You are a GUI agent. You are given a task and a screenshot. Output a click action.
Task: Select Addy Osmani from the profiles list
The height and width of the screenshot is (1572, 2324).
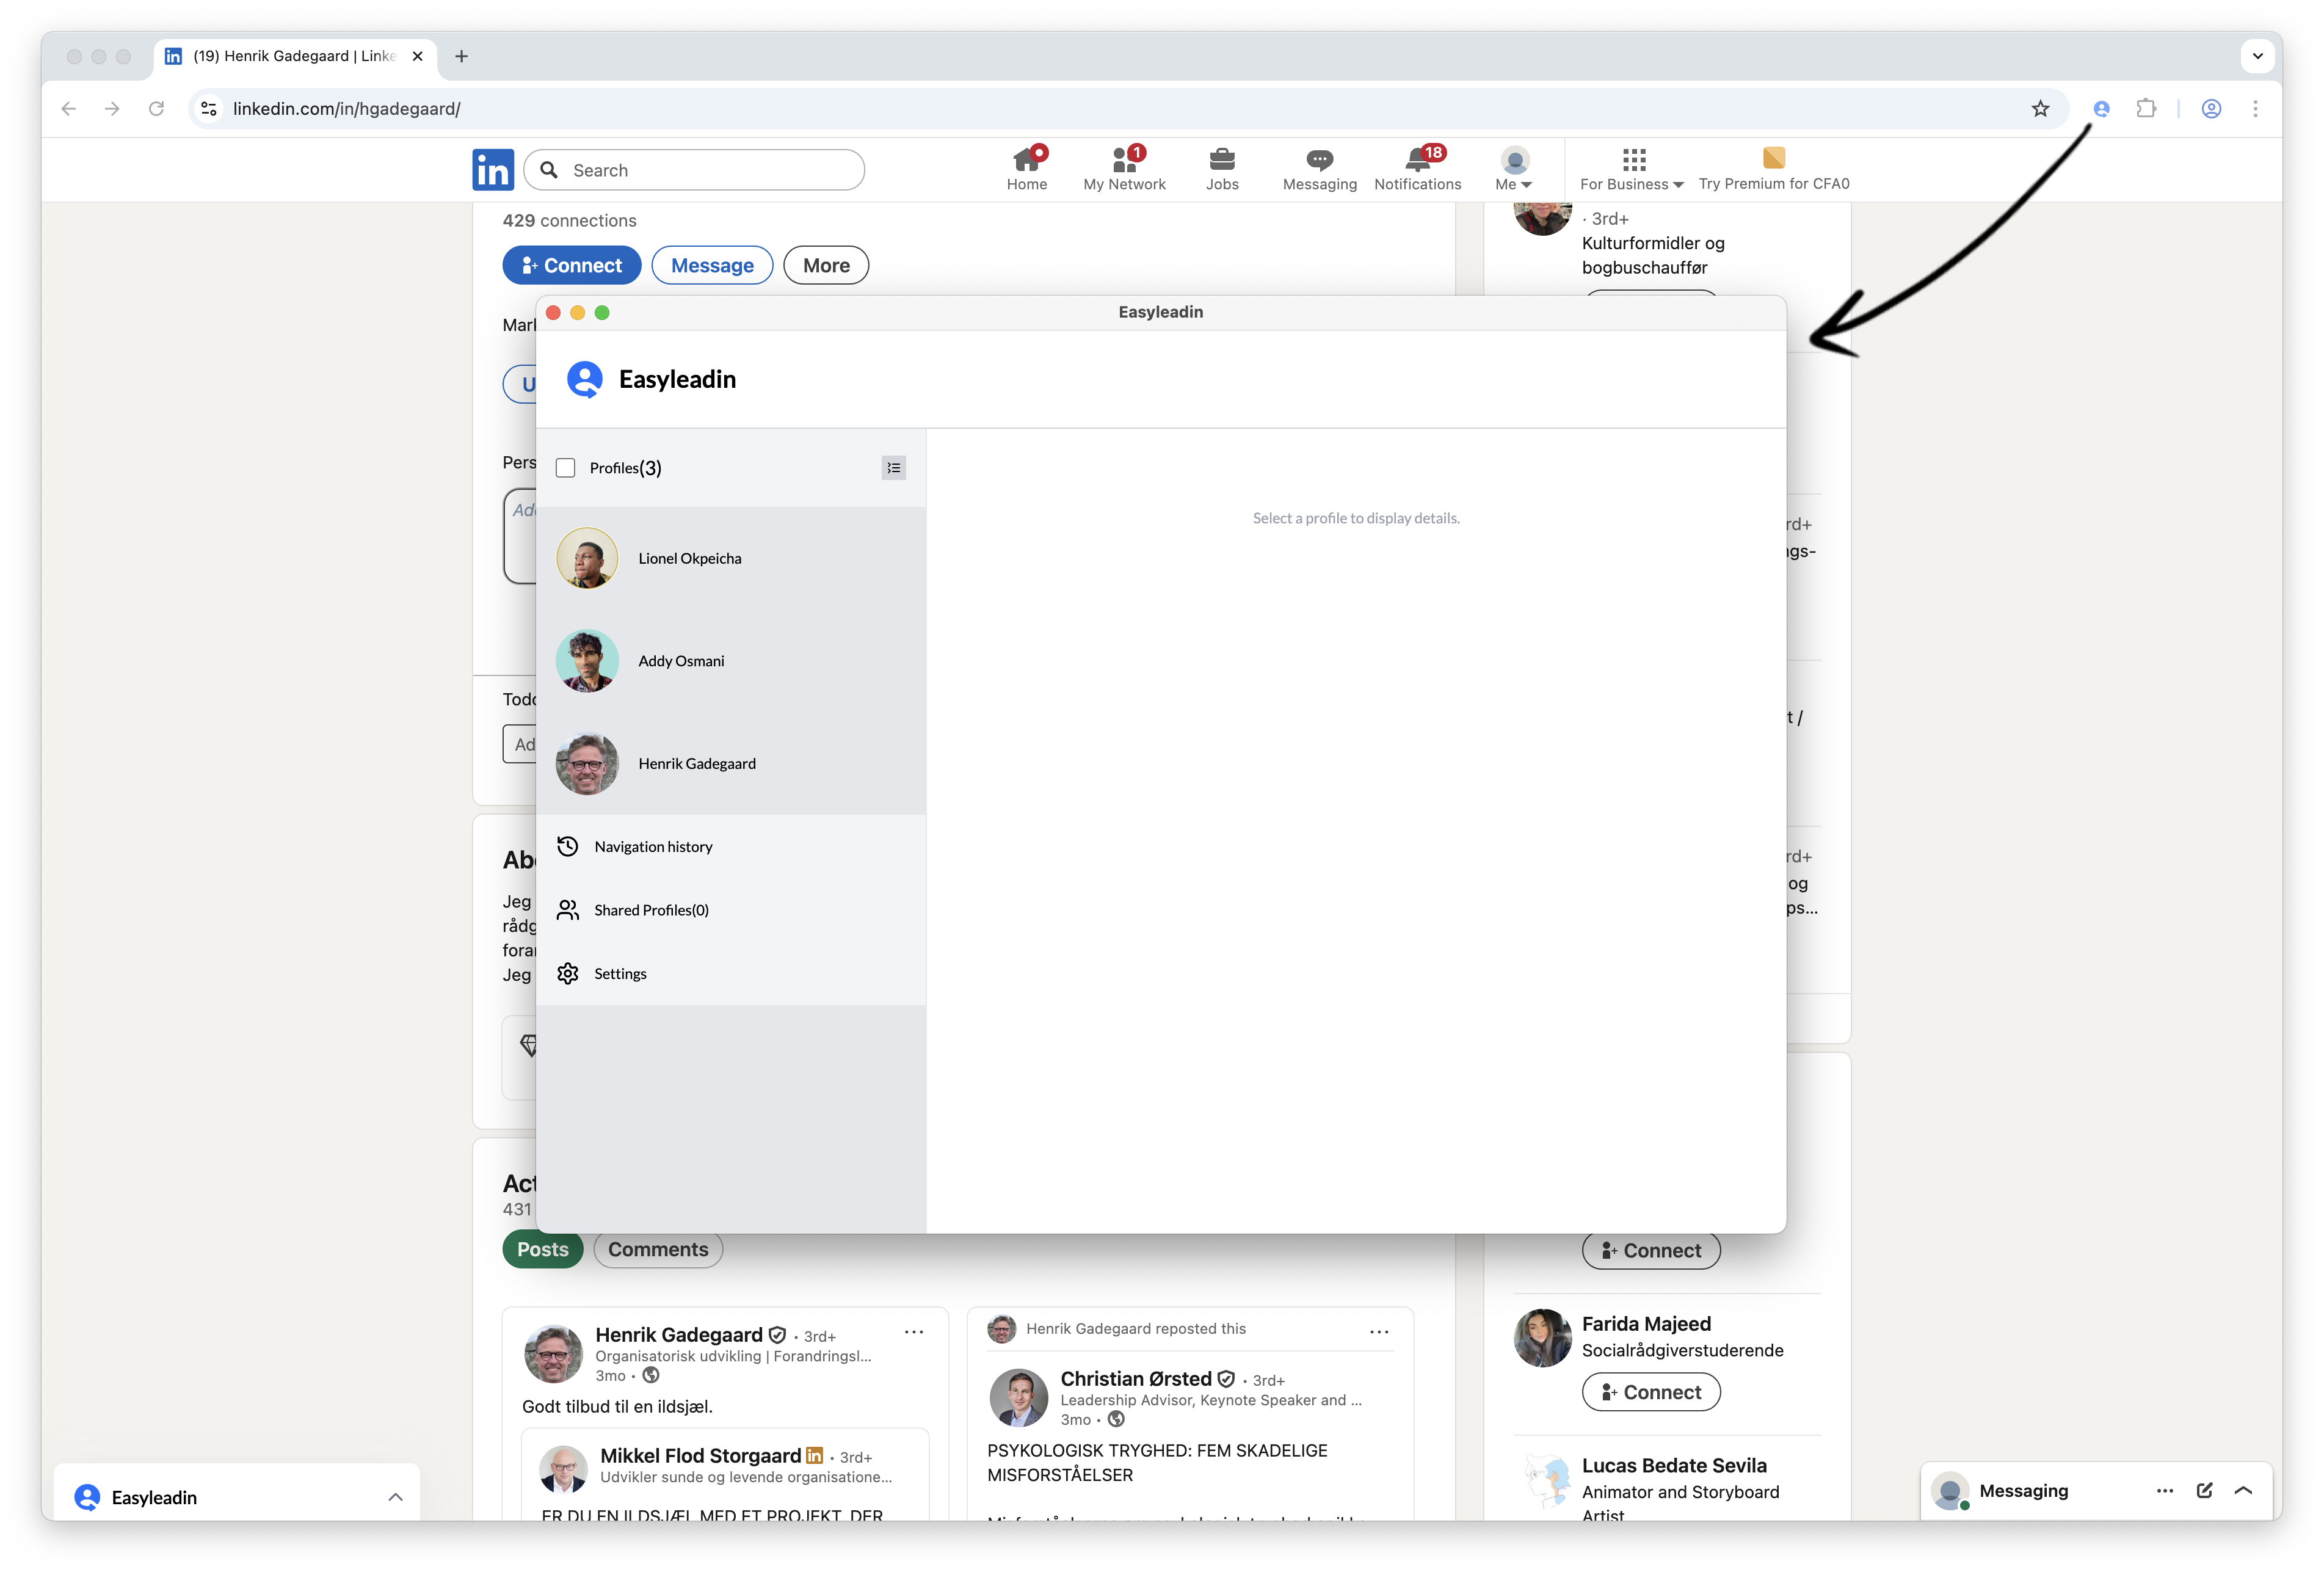[681, 660]
